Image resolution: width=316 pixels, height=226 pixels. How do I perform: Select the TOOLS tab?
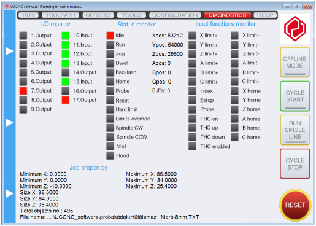tap(131, 15)
